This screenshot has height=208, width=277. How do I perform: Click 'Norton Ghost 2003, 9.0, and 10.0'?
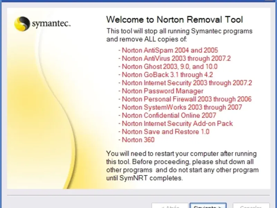(168, 67)
